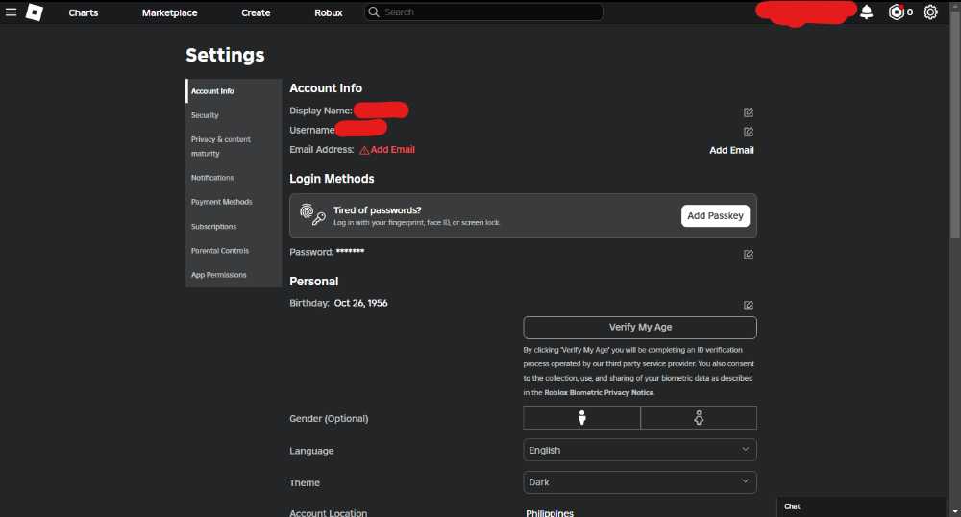This screenshot has width=961, height=517.
Task: Select female gender option
Action: click(699, 418)
